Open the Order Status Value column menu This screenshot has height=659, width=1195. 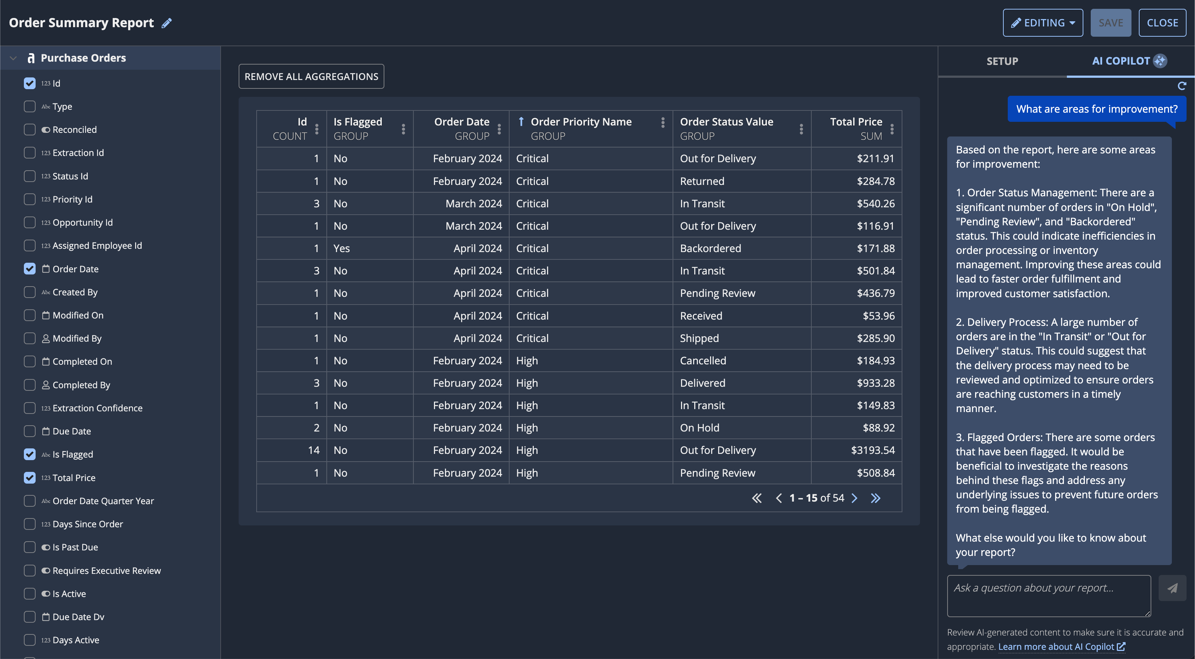(x=801, y=129)
